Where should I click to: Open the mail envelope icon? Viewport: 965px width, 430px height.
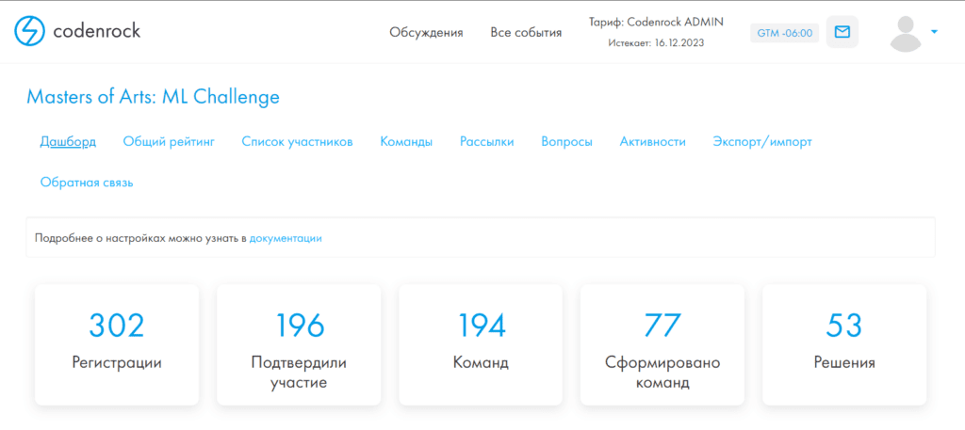pyautogui.click(x=842, y=32)
